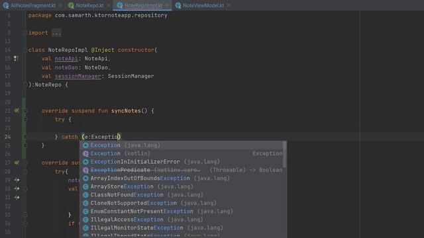Click the Kotlin typealias icon beside Exception (kotlin)

point(85,153)
